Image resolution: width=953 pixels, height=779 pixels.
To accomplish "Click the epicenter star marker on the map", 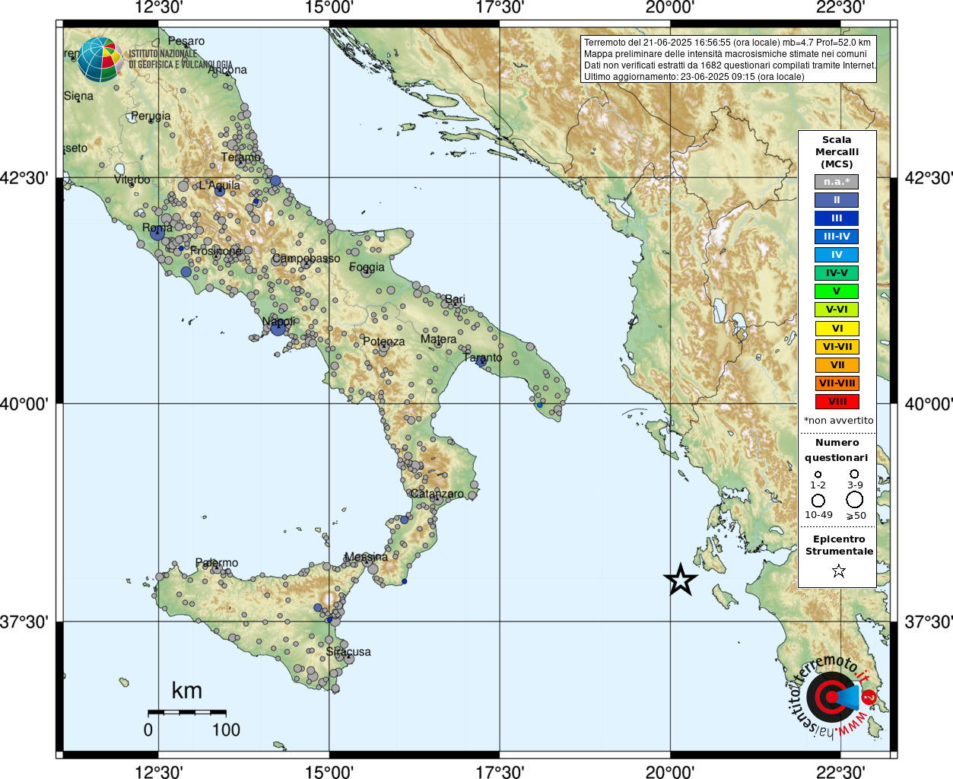I will click(681, 580).
